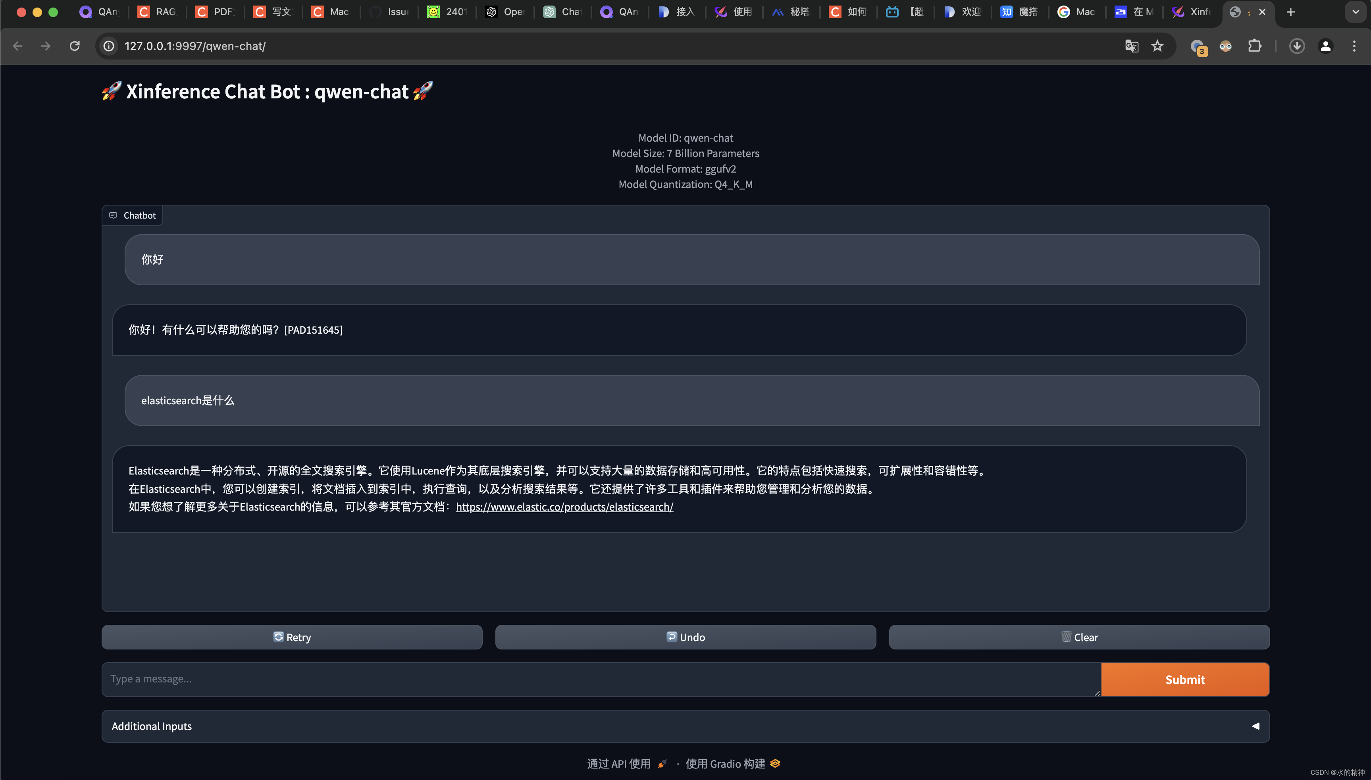Bookmark the page using the star icon
This screenshot has width=1371, height=780.
point(1157,46)
